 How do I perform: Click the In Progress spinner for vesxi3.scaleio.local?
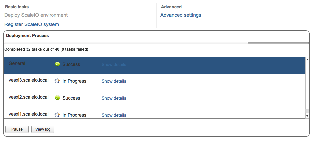(57, 81)
